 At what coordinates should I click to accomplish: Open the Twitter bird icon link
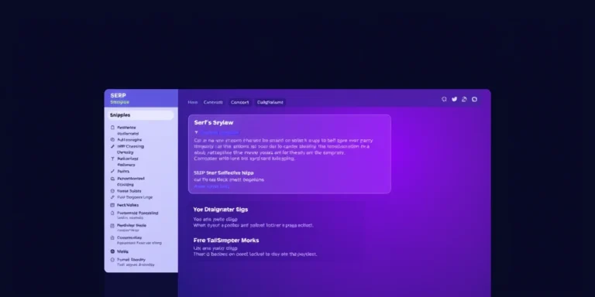(454, 99)
